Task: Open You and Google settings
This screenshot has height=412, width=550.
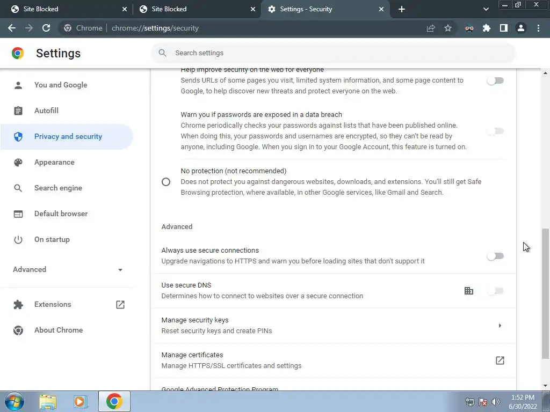Action: [x=67, y=85]
